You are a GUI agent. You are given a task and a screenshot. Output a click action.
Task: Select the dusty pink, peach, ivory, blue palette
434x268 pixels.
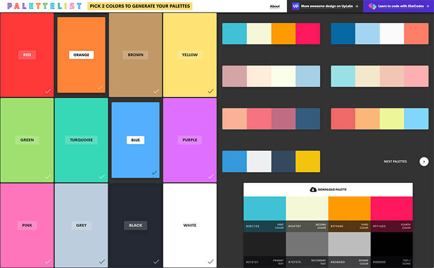tap(271, 76)
